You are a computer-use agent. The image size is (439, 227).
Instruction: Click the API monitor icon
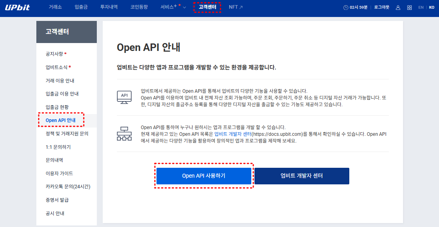tap(124, 97)
